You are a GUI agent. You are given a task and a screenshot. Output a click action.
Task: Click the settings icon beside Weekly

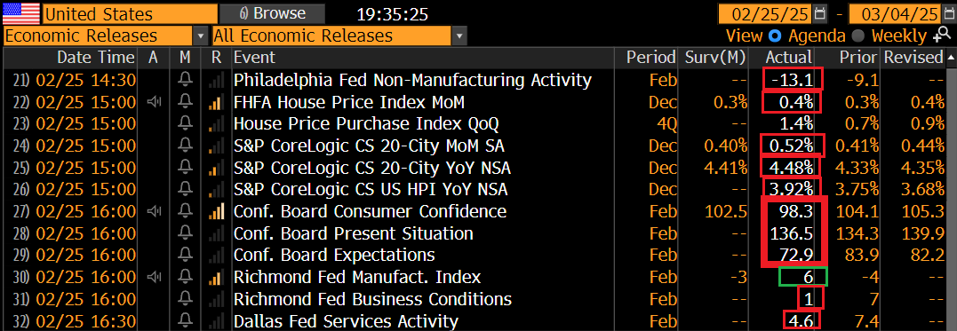pyautogui.click(x=939, y=35)
